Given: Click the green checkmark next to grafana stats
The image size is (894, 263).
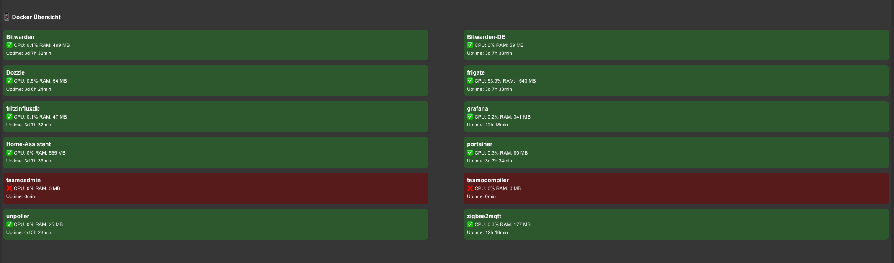Looking at the screenshot, I should (470, 117).
